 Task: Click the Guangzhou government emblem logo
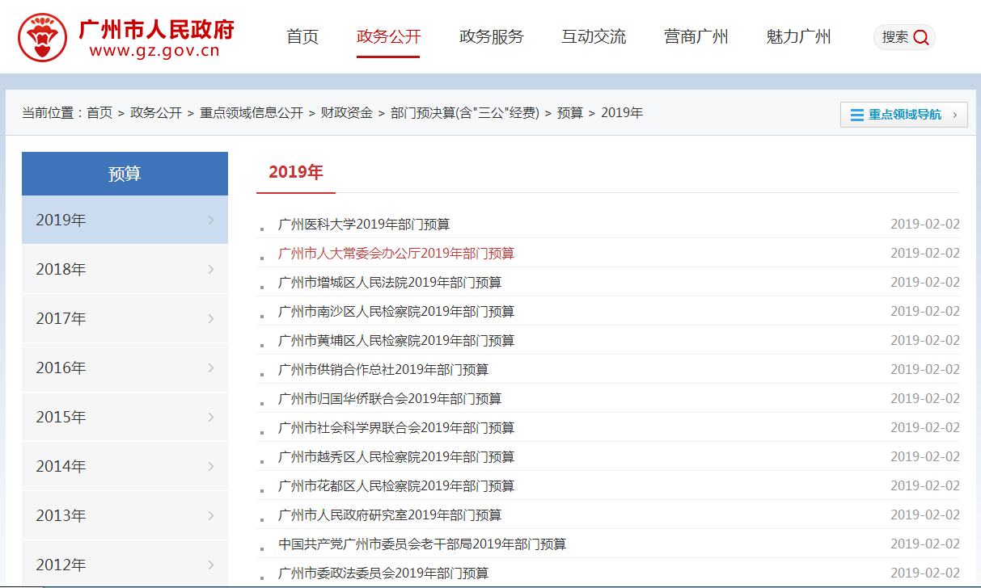[44, 37]
